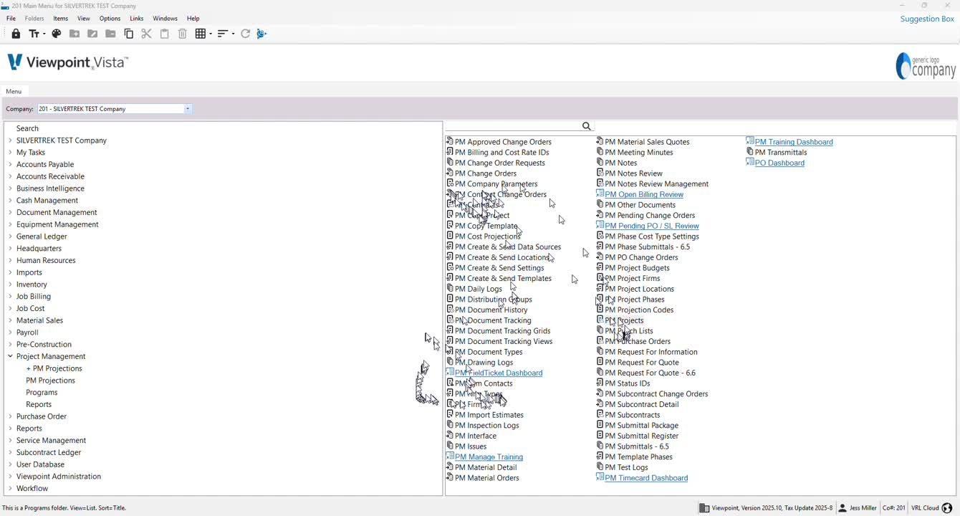This screenshot has width=960, height=516.
Task: Click the building icon in status bar
Action: click(704, 508)
